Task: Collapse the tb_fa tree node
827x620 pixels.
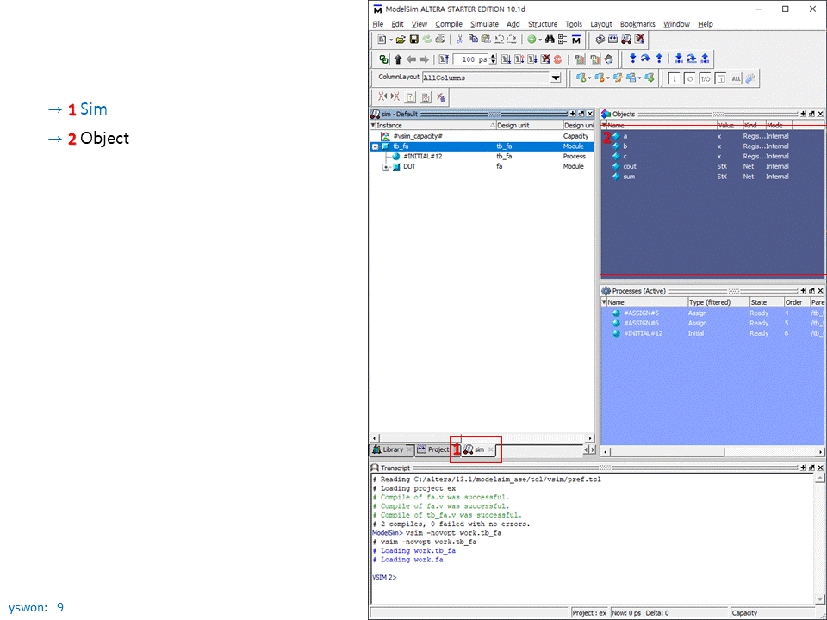Action: 375,146
